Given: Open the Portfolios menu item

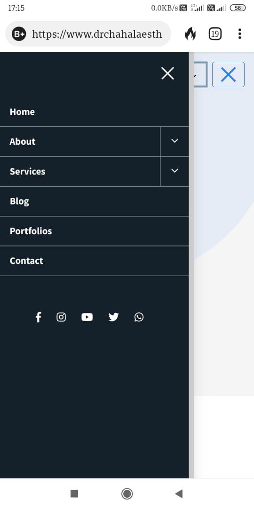Looking at the screenshot, I should pos(94,231).
